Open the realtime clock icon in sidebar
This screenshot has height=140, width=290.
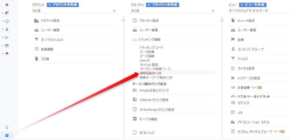pos(7,21)
